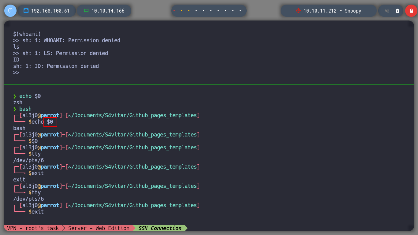The height and width of the screenshot is (235, 418).
Task: Click the uppercase 'ID' command line
Action: (16, 59)
